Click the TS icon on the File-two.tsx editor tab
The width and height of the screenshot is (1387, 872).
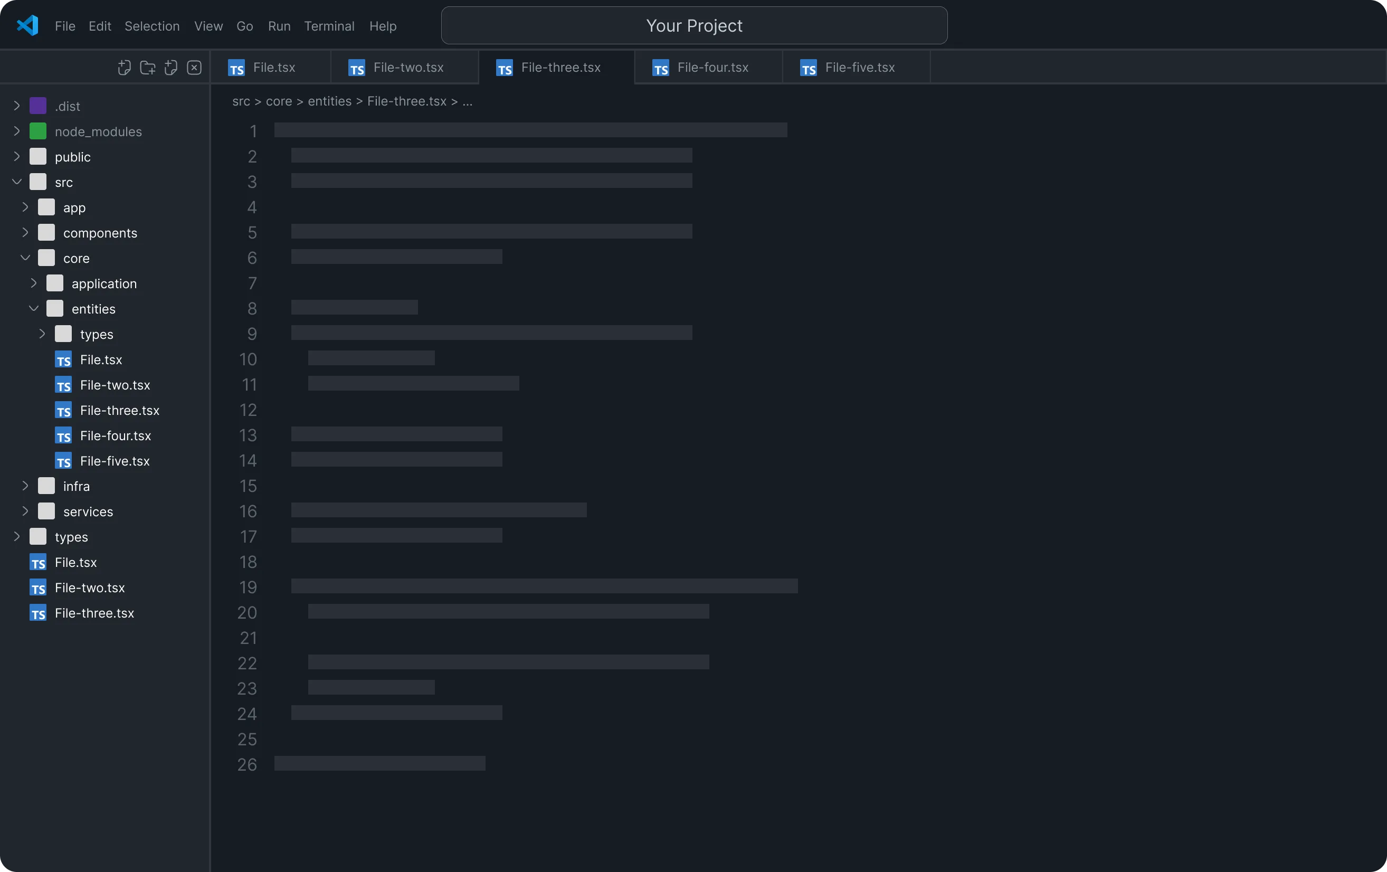[x=357, y=68]
